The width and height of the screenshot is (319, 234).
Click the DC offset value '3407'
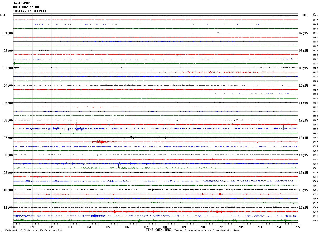pos(315,120)
